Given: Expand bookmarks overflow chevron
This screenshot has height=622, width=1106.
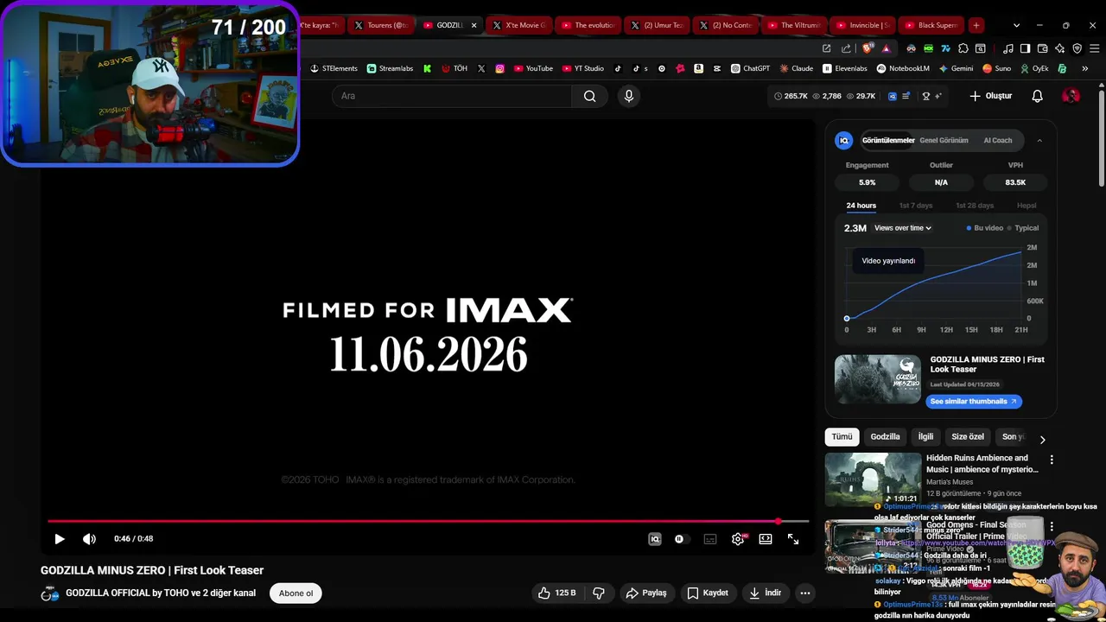Looking at the screenshot, I should tap(1085, 68).
